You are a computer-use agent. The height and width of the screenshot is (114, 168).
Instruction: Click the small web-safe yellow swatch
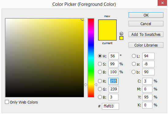[x=121, y=38]
